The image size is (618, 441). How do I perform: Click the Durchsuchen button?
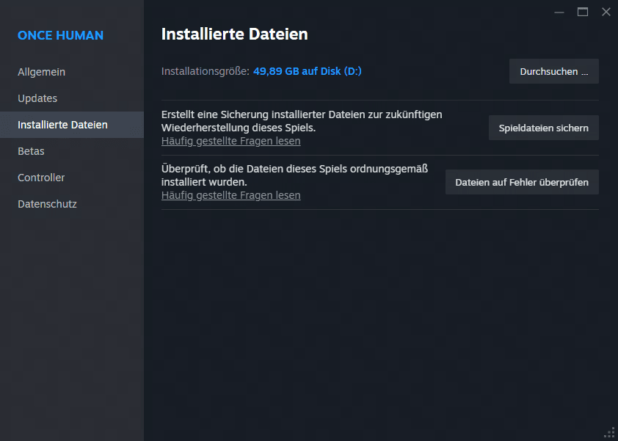(553, 71)
